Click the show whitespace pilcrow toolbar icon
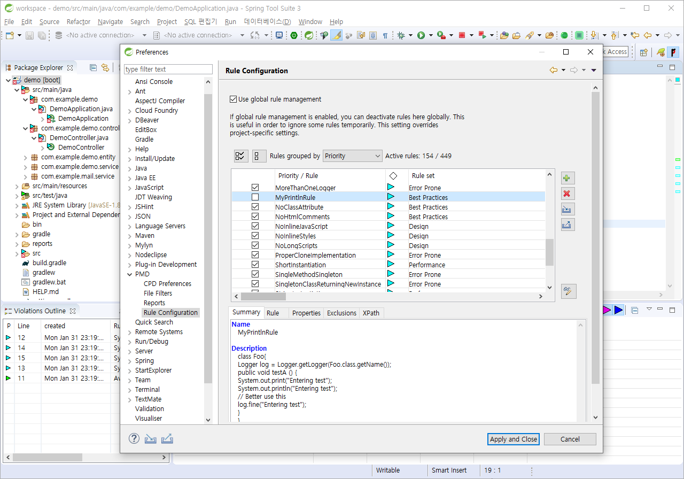 point(385,35)
